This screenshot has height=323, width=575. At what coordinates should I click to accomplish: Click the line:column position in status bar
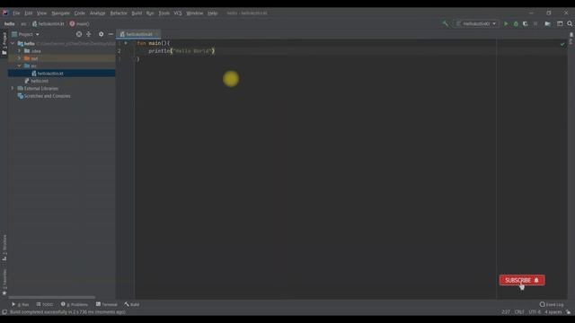[x=506, y=312]
